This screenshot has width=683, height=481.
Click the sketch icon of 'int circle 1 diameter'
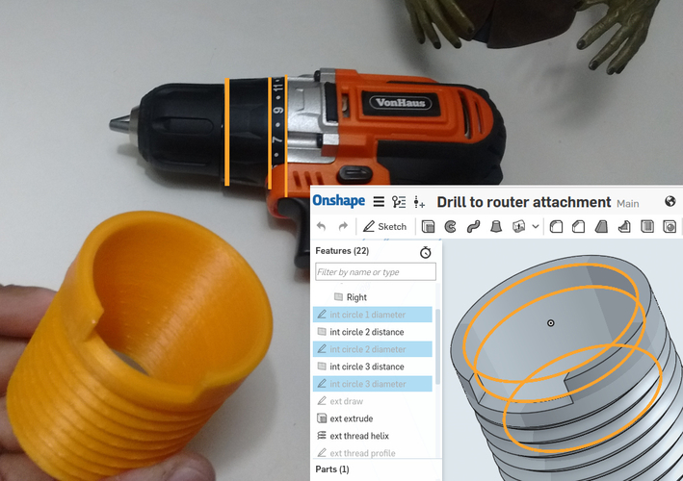tap(322, 314)
